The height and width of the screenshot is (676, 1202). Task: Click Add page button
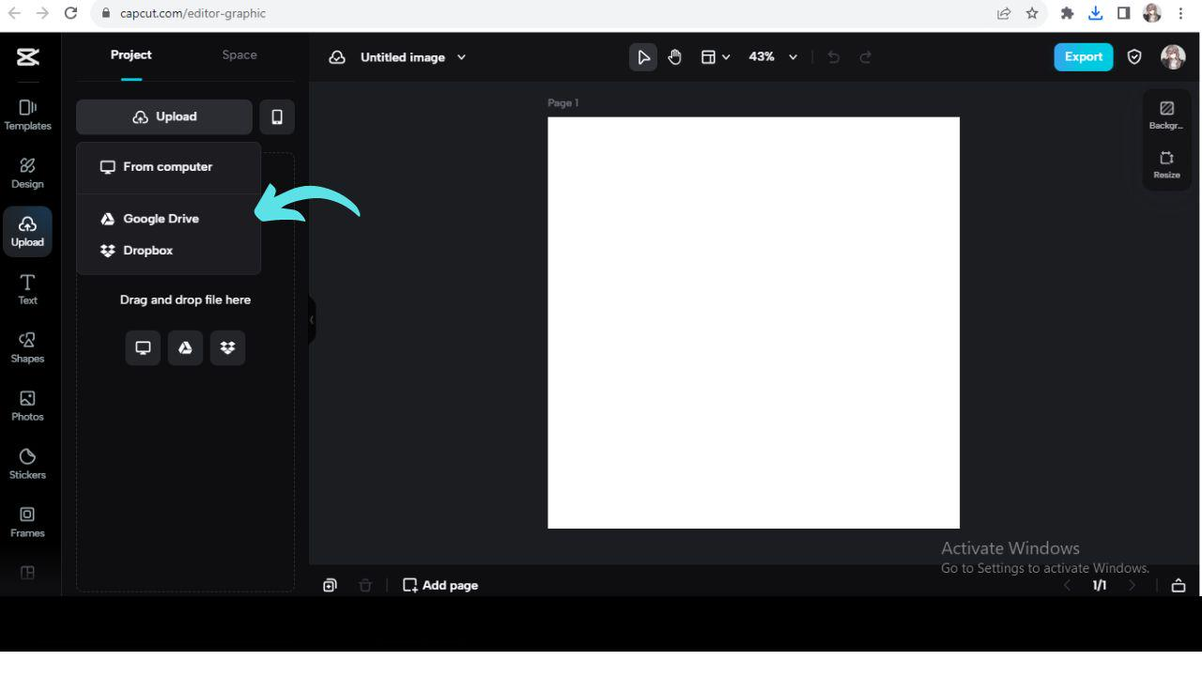(440, 585)
